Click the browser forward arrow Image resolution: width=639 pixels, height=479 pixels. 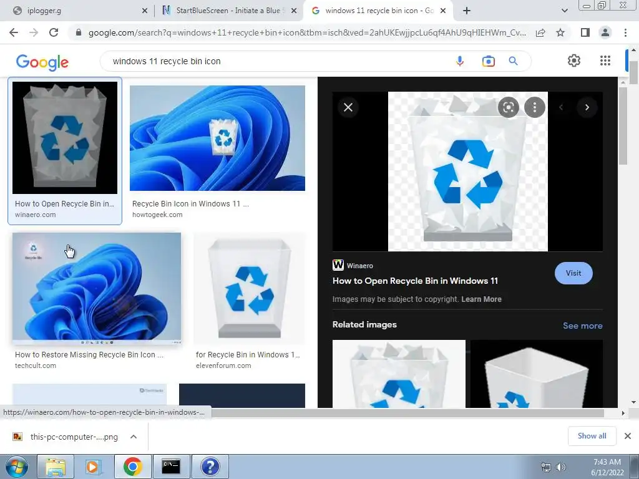tap(34, 32)
